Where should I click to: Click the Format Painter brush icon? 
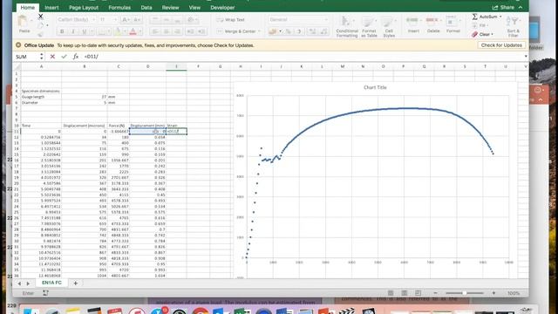coord(41,34)
